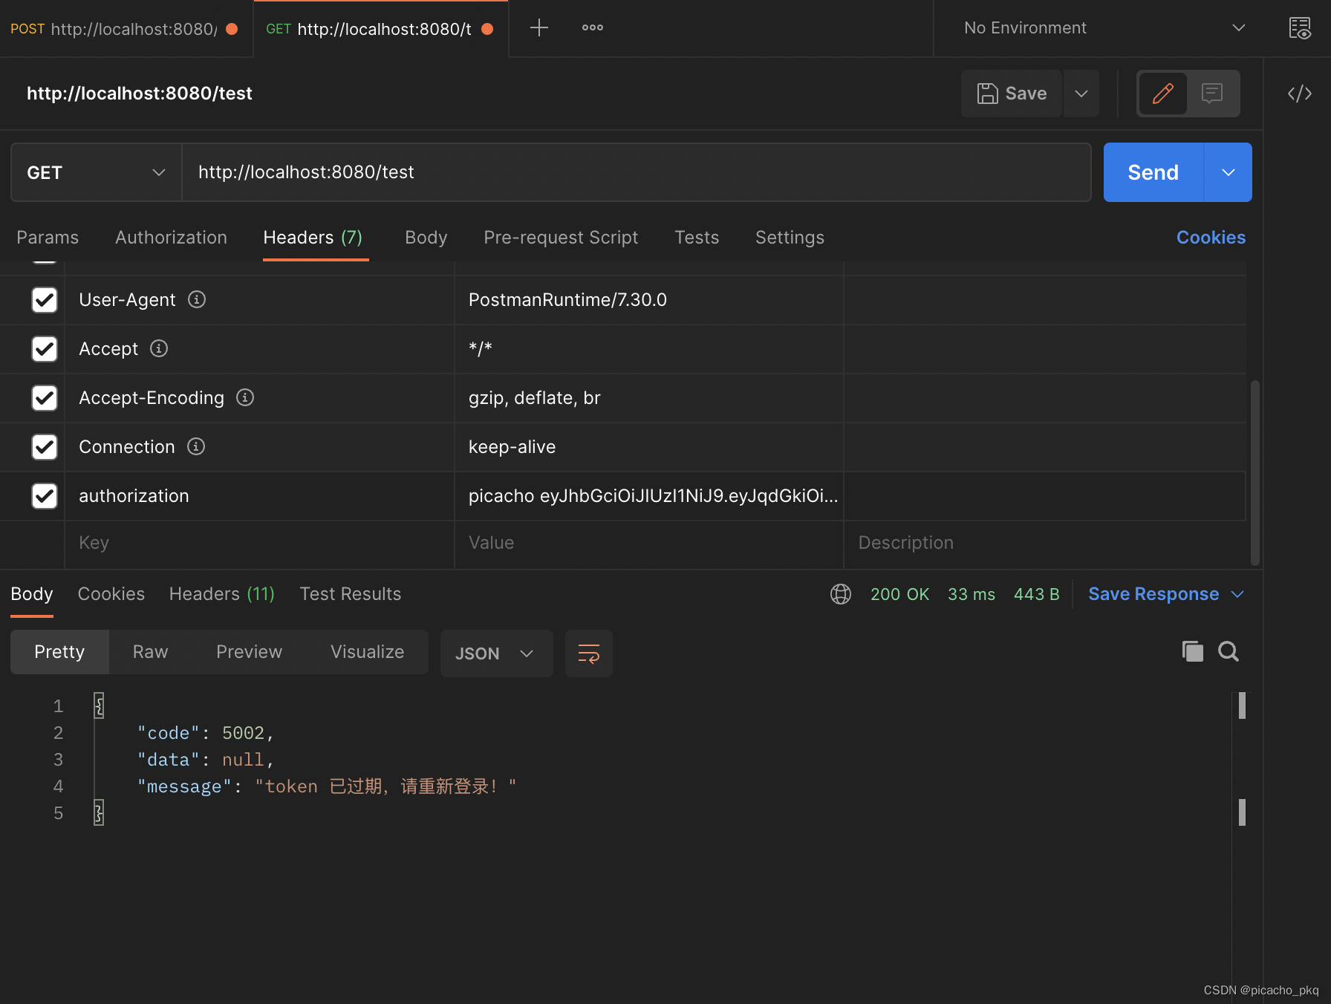Click the PostmanRuntime/7.30.0 value
Screen dimensions: 1331x1004
tap(567, 300)
